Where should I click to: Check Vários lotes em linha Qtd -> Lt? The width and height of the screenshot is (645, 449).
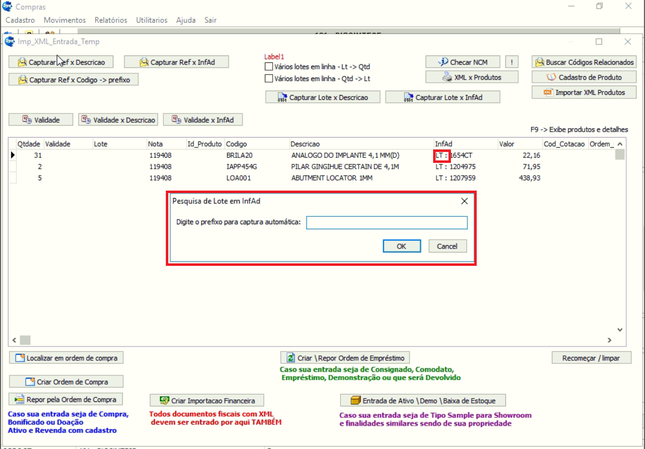point(269,78)
